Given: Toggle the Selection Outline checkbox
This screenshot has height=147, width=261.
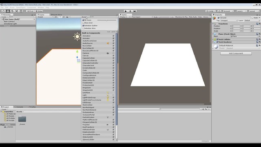Looking at the screenshot, I should pos(83,26).
